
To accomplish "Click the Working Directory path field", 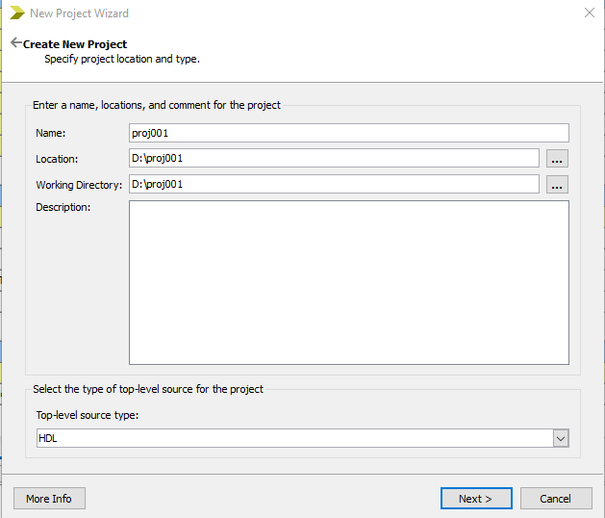I will pyautogui.click(x=333, y=184).
